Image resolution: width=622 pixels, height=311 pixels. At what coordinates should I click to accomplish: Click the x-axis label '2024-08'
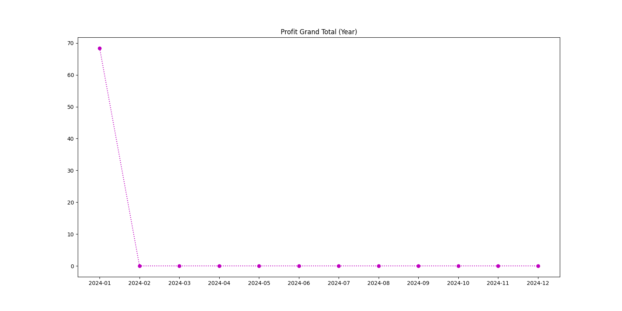click(x=379, y=283)
